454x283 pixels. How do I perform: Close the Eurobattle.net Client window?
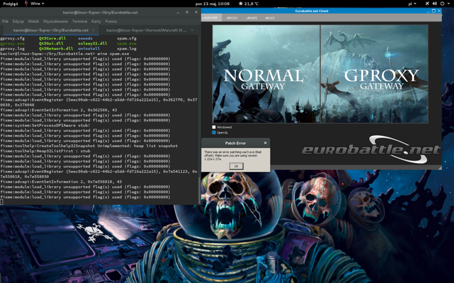(439, 11)
